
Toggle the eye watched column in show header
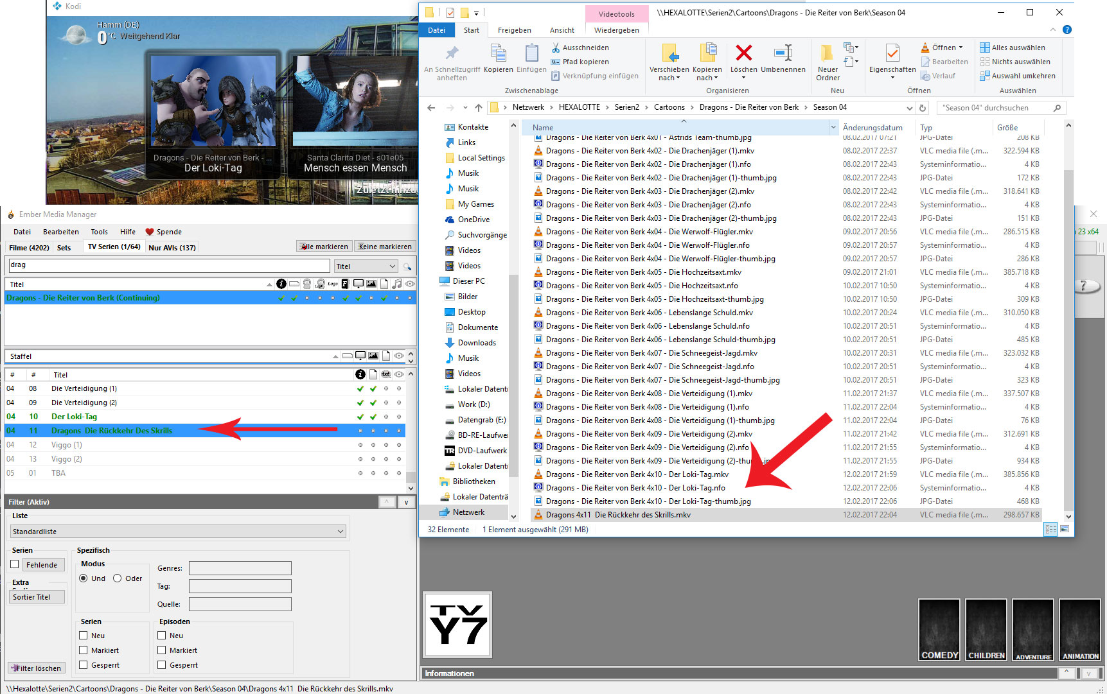(410, 284)
